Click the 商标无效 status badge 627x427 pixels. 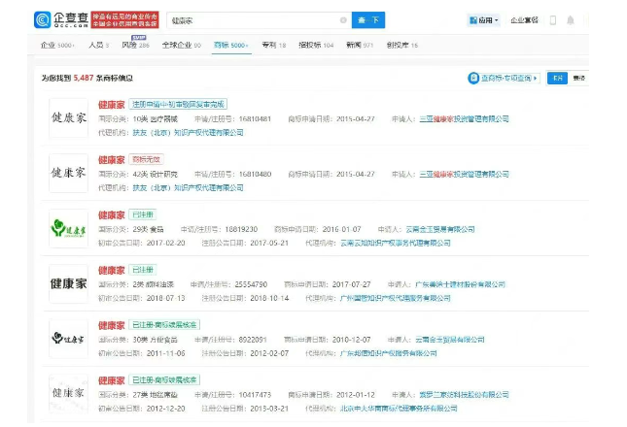tap(146, 159)
